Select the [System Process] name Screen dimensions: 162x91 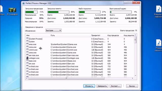[x=36, y=39]
